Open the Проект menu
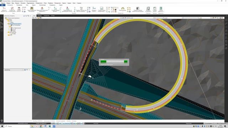The height and width of the screenshot is (128, 228). [3, 3]
